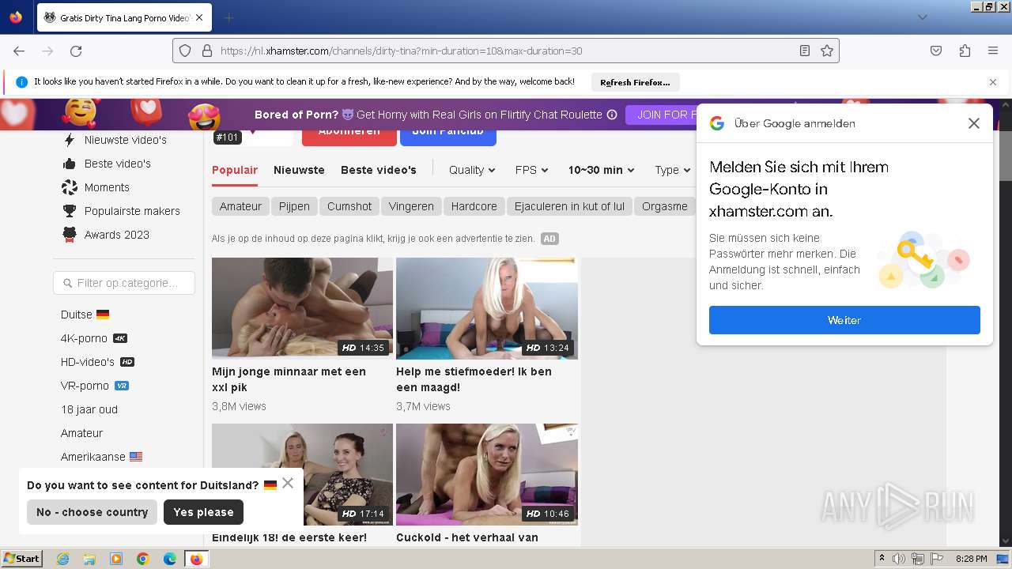
Task: Switch to Beste video's tab
Action: (x=379, y=170)
